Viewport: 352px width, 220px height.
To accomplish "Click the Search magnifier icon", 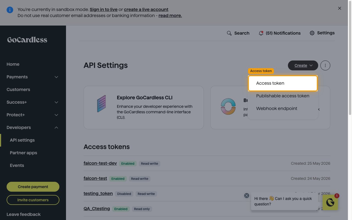I will tap(229, 33).
